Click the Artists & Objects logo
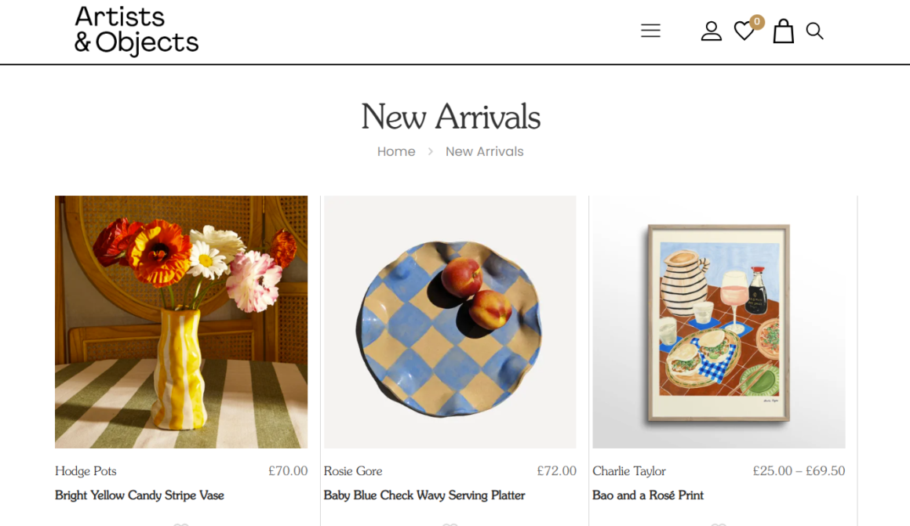910x526 pixels. (x=136, y=30)
